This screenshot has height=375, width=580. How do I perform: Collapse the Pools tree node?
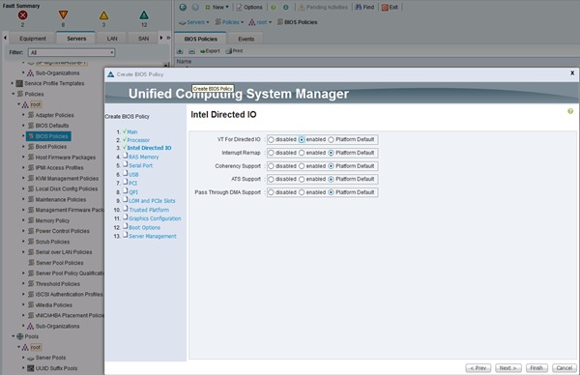point(13,336)
